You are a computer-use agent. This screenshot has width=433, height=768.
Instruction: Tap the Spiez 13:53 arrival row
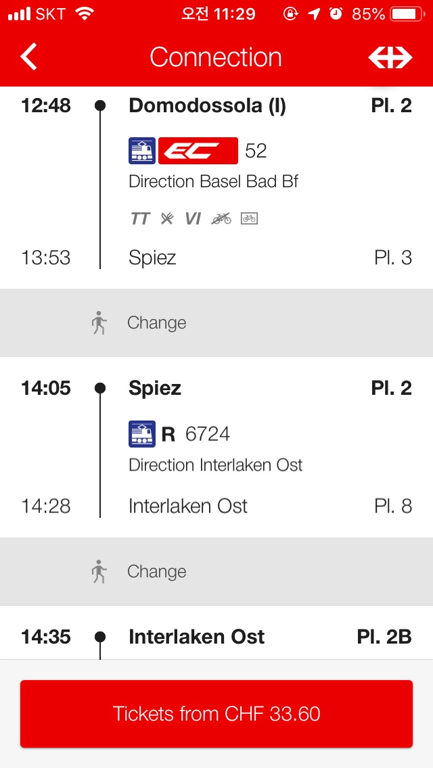[x=153, y=258]
